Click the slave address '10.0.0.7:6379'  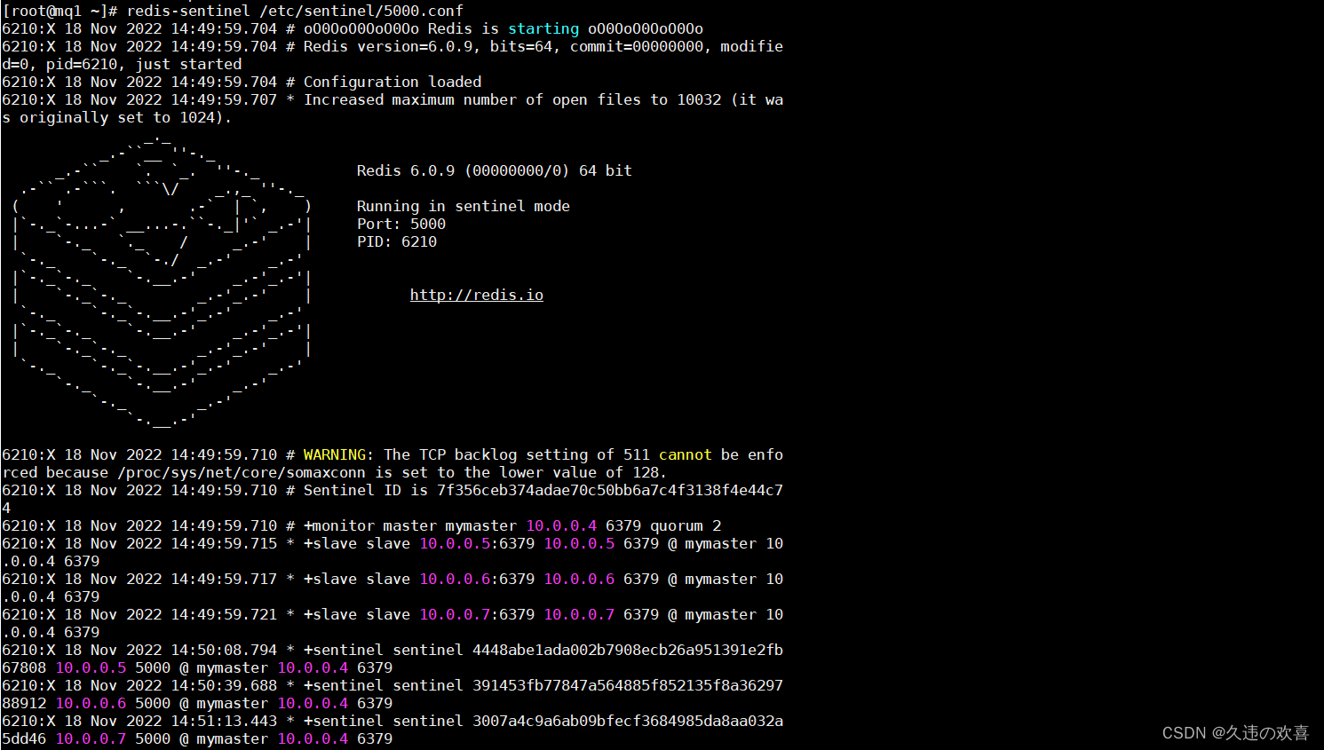(477, 614)
